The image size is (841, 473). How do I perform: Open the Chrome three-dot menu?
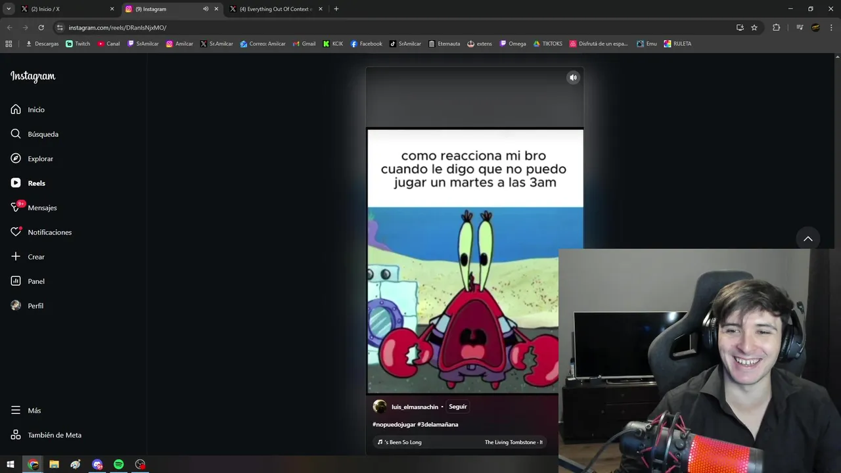pos(831,28)
